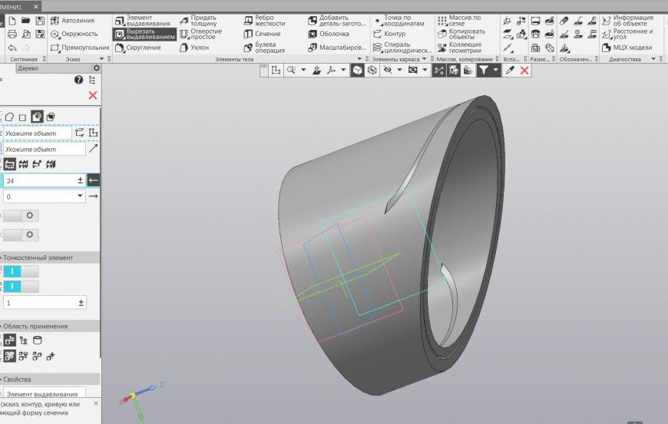Select the Автолиния sketch tool
The width and height of the screenshot is (668, 424).
click(72, 21)
